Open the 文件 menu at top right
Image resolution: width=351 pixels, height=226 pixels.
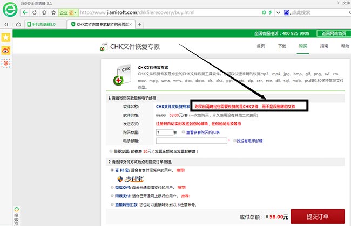click(346, 3)
